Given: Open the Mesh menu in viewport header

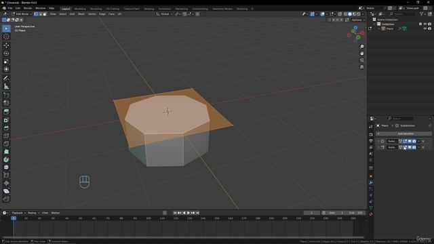Looking at the screenshot, I should [81, 14].
